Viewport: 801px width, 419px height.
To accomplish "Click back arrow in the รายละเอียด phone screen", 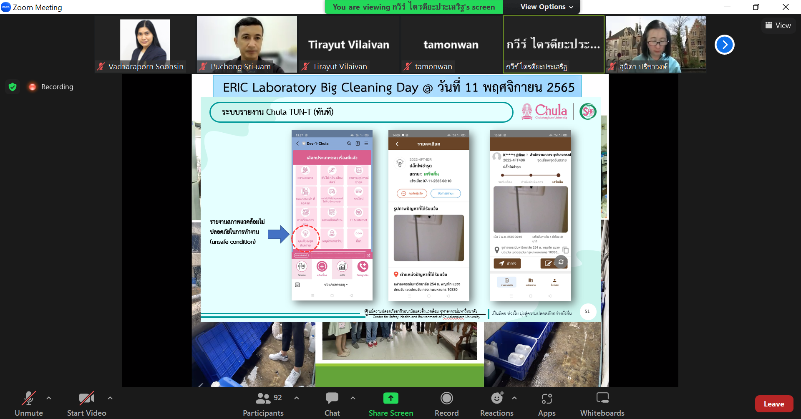I will (x=397, y=144).
